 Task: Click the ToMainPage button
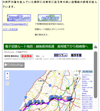[x=14, y=65]
